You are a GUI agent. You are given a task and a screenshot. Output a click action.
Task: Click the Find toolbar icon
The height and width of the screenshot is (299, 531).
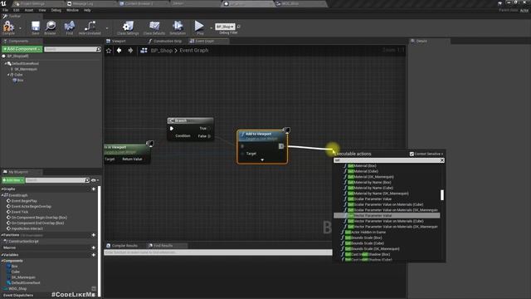pyautogui.click(x=70, y=27)
